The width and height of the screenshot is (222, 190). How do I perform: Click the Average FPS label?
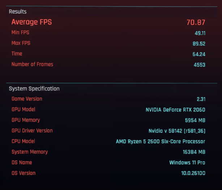(31, 22)
